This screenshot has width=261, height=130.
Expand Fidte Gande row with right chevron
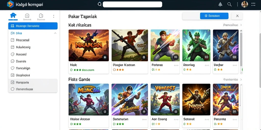tap(241, 79)
